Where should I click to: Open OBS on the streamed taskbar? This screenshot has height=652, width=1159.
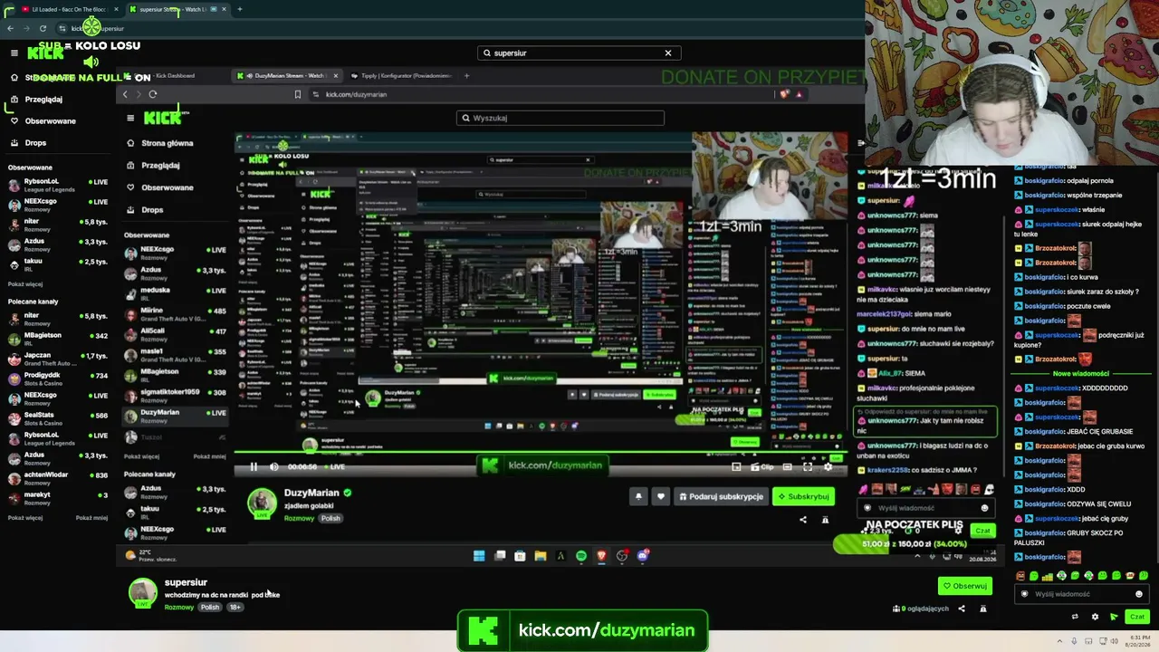[622, 555]
